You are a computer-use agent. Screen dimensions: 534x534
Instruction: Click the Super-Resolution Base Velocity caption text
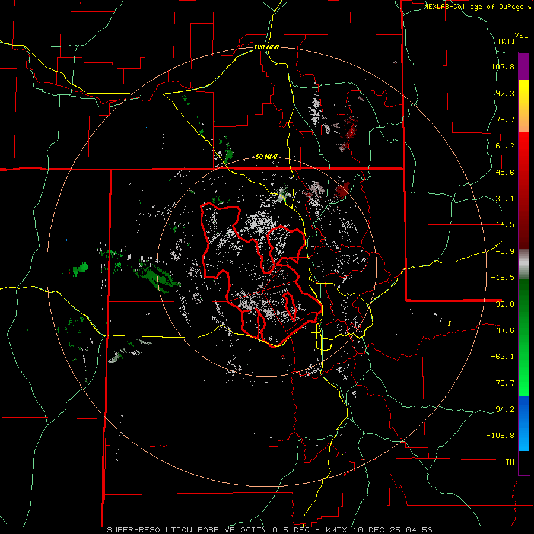269,530
